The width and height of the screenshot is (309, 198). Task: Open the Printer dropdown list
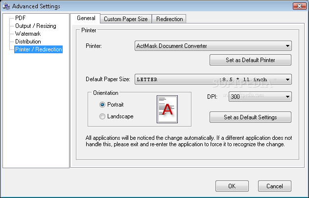(x=213, y=46)
